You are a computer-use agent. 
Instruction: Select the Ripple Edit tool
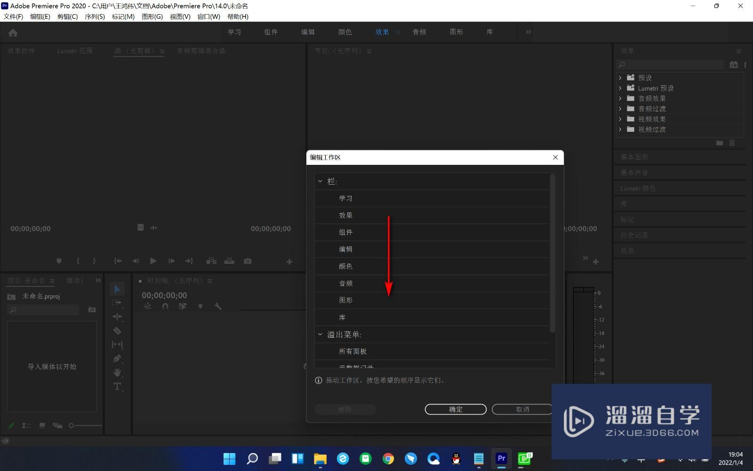pos(117,317)
